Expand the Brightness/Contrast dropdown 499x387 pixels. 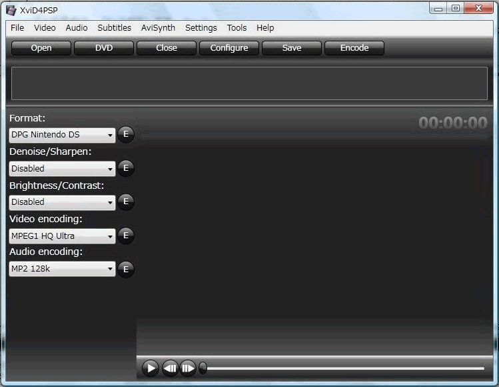click(x=63, y=202)
